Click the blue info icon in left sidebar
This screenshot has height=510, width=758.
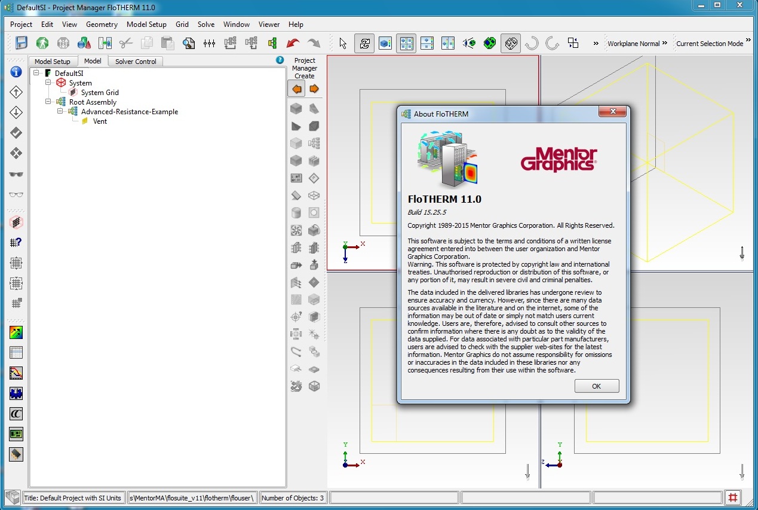tap(16, 72)
